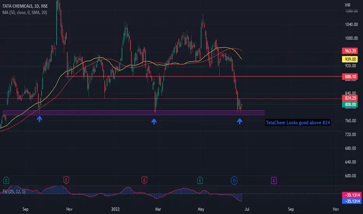The image size is (363, 214).
Task: Open the TSI (25, 12, 1) indicator legend
Action: tap(14, 191)
